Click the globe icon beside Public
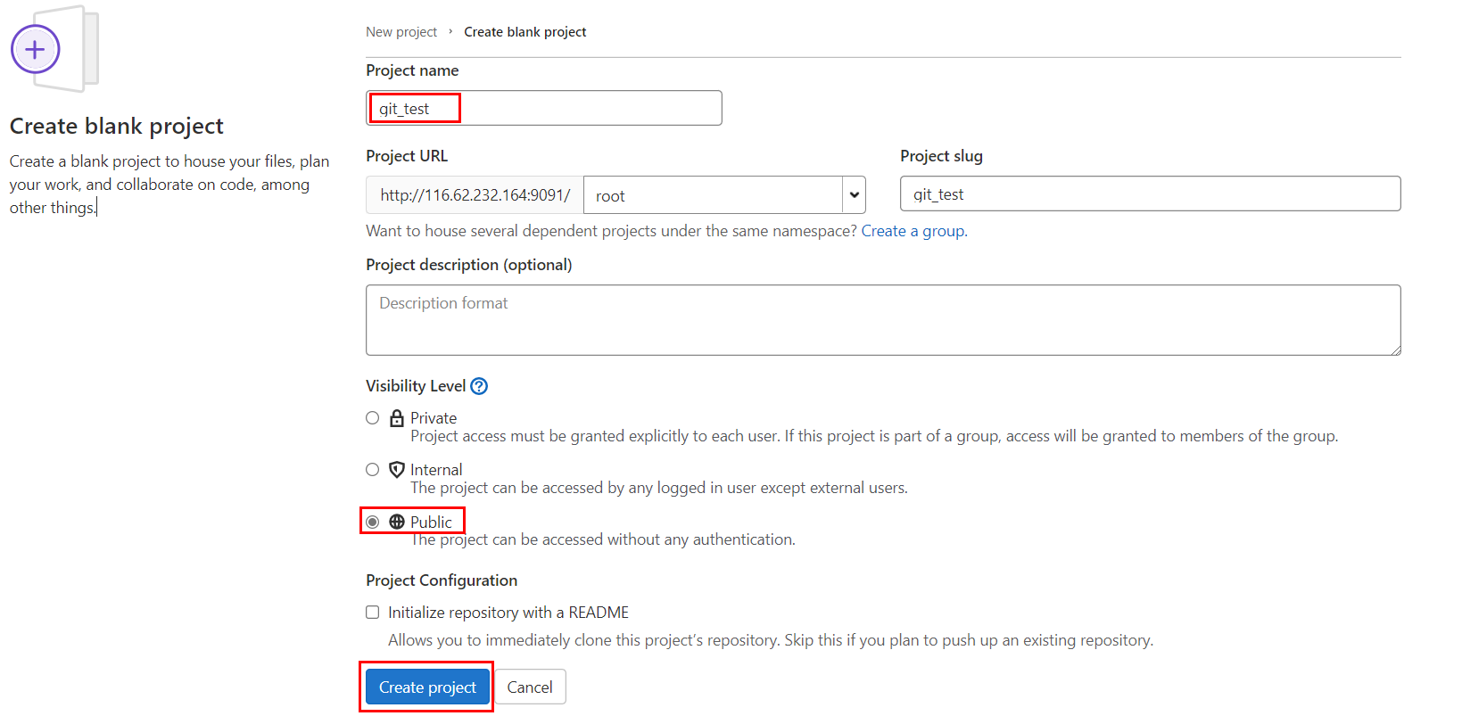The width and height of the screenshot is (1462, 716). [397, 522]
